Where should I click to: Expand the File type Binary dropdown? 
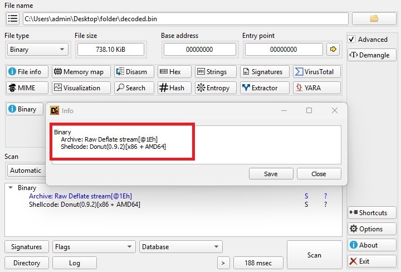click(x=37, y=50)
